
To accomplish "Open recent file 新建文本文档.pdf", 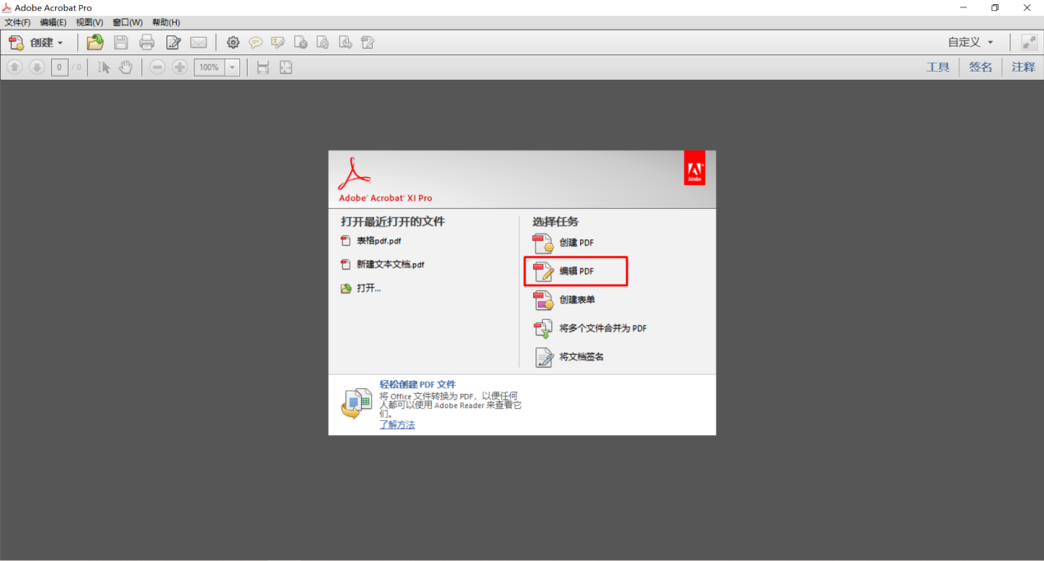I will pyautogui.click(x=383, y=265).
